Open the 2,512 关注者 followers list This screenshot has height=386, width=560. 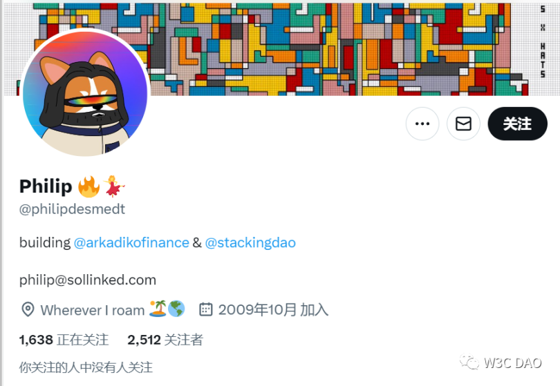coord(165,340)
